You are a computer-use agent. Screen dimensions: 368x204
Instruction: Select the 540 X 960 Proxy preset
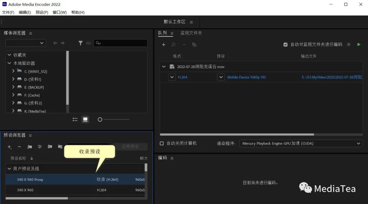75,179
